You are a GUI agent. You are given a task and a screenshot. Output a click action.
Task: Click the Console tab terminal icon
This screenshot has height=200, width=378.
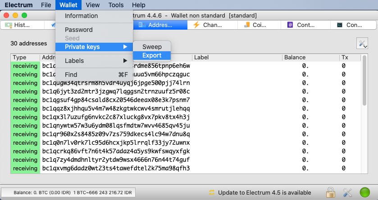(x=339, y=25)
